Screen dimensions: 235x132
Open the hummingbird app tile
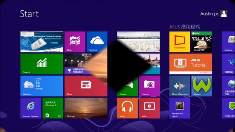(228, 64)
